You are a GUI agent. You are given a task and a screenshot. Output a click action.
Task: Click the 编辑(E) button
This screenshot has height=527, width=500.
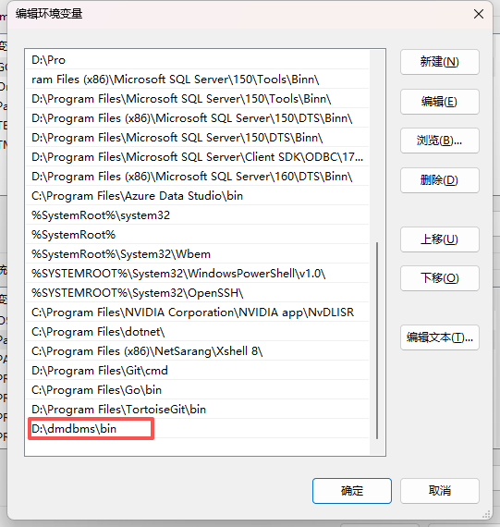point(440,102)
